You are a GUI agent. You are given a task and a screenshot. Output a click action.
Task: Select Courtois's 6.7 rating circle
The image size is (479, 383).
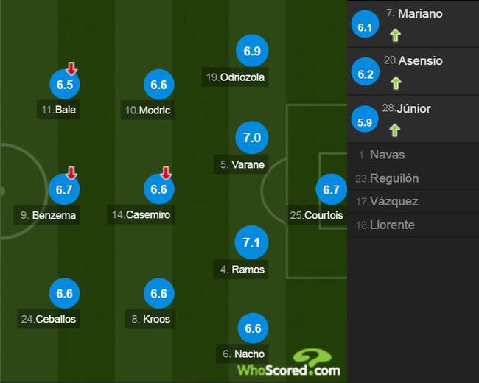(332, 189)
